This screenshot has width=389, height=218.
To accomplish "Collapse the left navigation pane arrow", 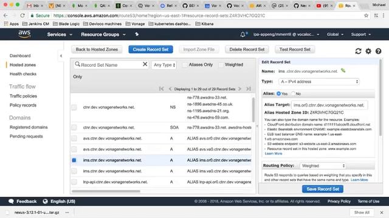I will point(61,56).
